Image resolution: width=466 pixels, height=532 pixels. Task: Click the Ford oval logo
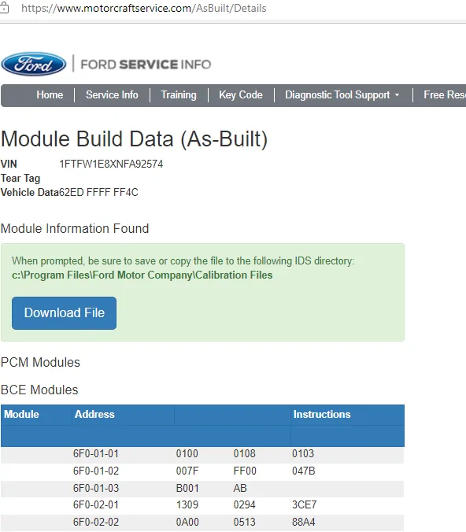click(x=34, y=64)
